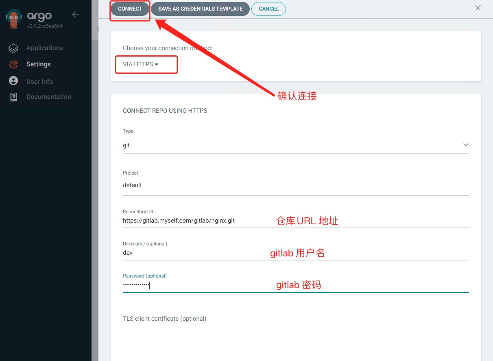Select the Documentation text in sidebar
Image resolution: width=493 pixels, height=361 pixels.
coord(48,97)
